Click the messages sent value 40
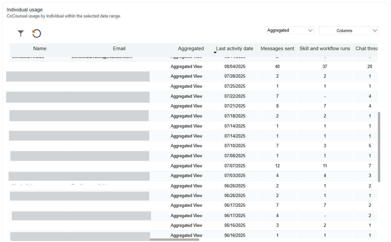 (x=277, y=67)
